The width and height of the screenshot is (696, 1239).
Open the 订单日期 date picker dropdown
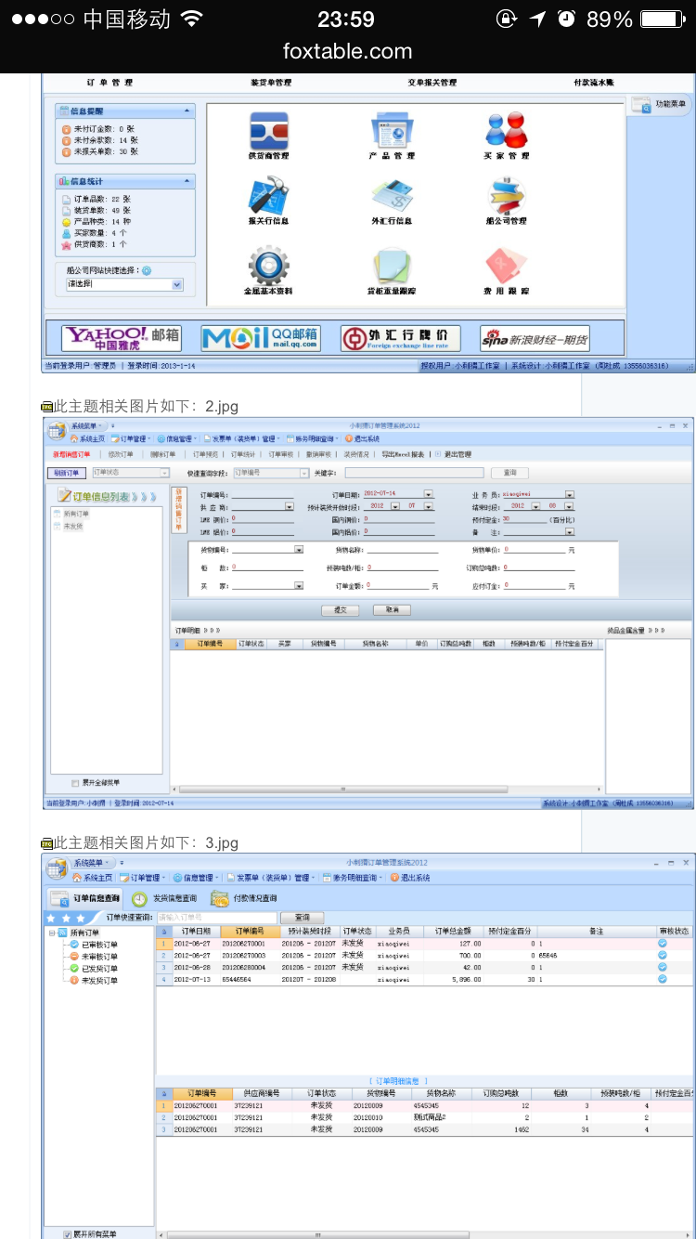pos(429,494)
